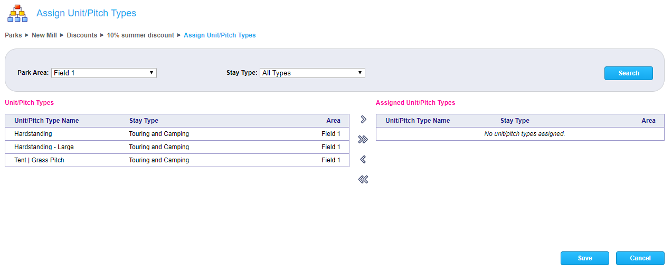Viewport: 672px width, 273px height.
Task: Click Area column header in left table
Action: tap(333, 121)
